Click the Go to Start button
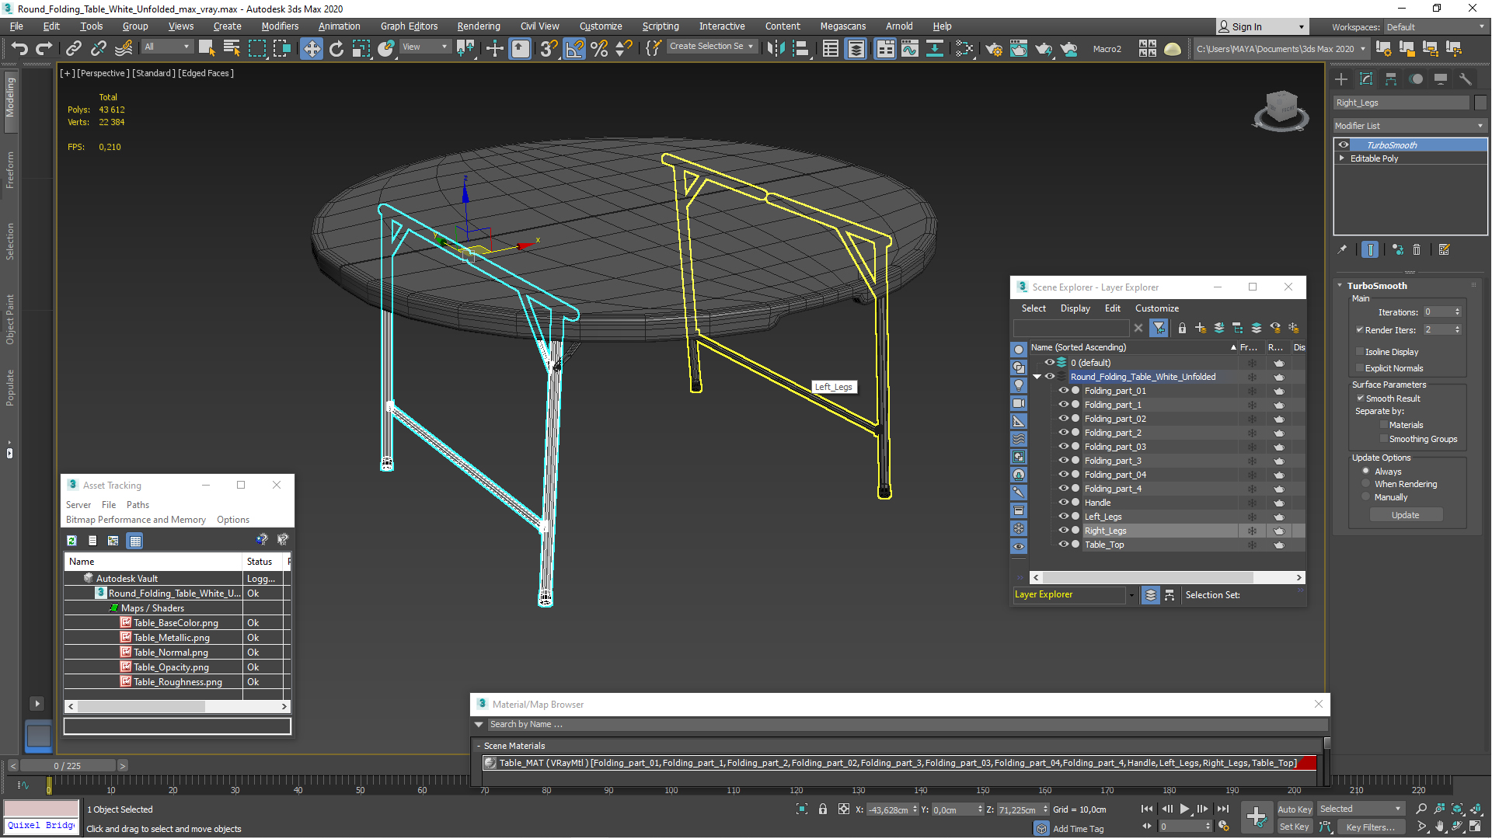Screen dimensions: 1492x839 pyautogui.click(x=1147, y=809)
